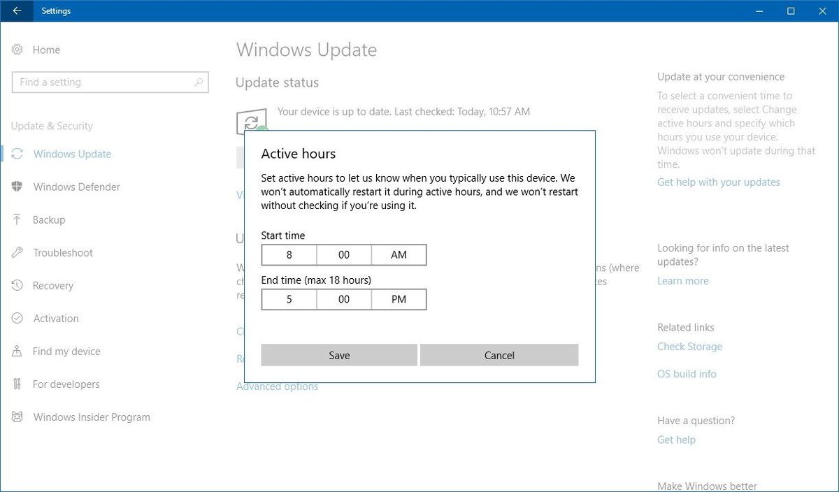The height and width of the screenshot is (492, 839).
Task: Open For developers settings
Action: pyautogui.click(x=65, y=384)
